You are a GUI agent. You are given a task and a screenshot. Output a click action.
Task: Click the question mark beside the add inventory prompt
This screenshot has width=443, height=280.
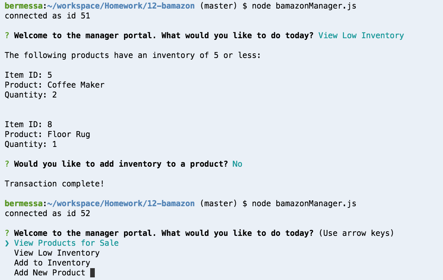[7, 164]
